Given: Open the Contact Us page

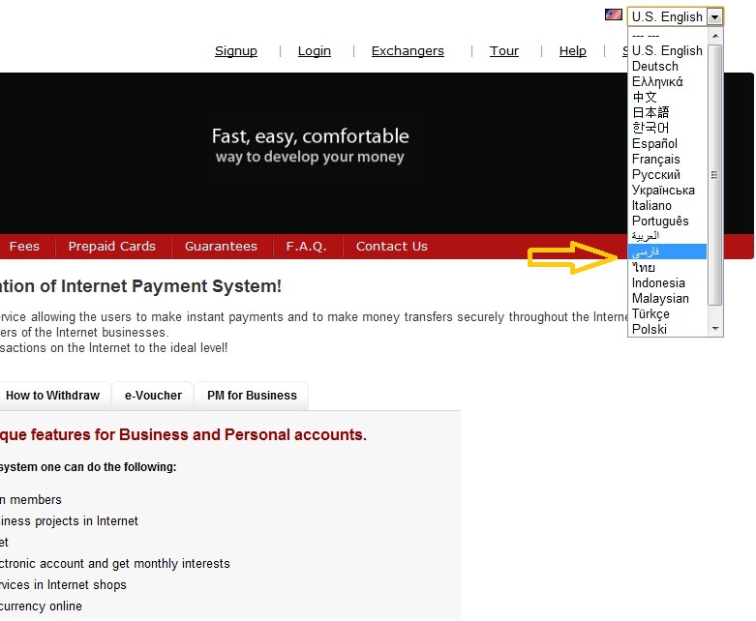Looking at the screenshot, I should [392, 247].
